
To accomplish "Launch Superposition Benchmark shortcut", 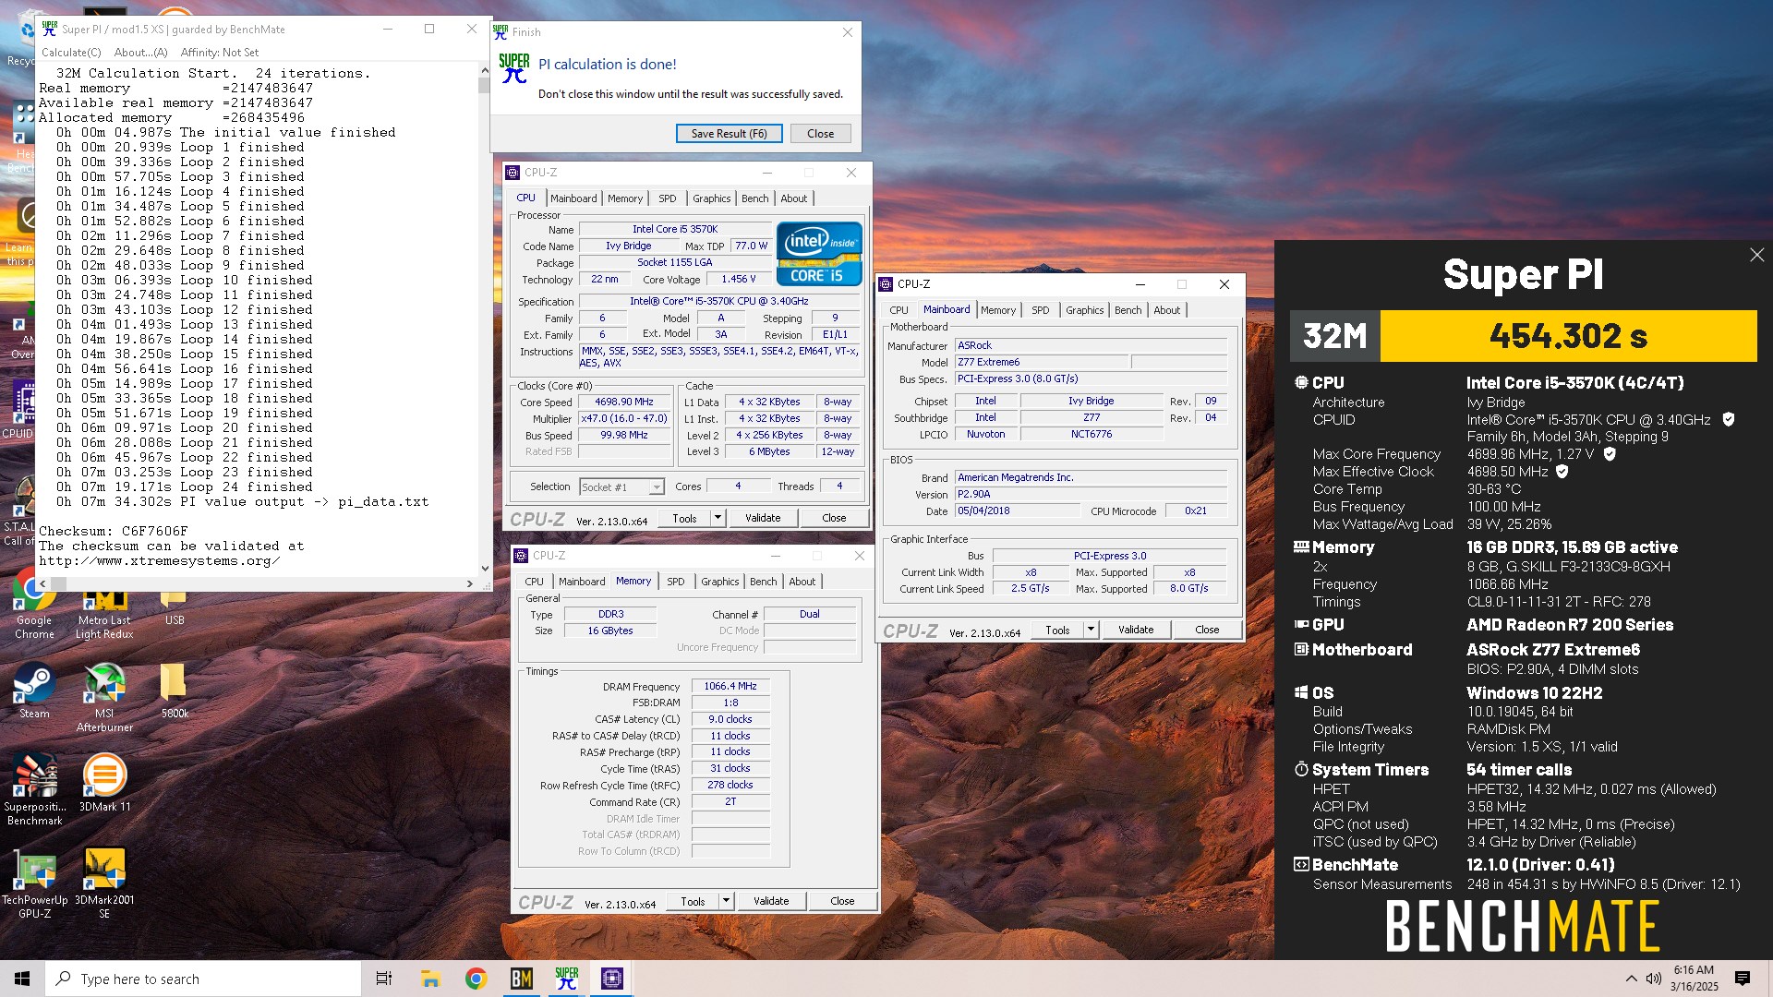I will coord(34,789).
